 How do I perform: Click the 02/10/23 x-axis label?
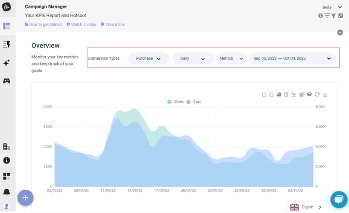coord(295,191)
